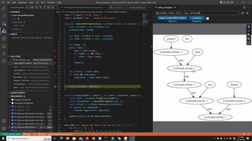Select the pan tool in graph toolbar
The height and width of the screenshot is (141, 252).
pyautogui.click(x=249, y=31)
